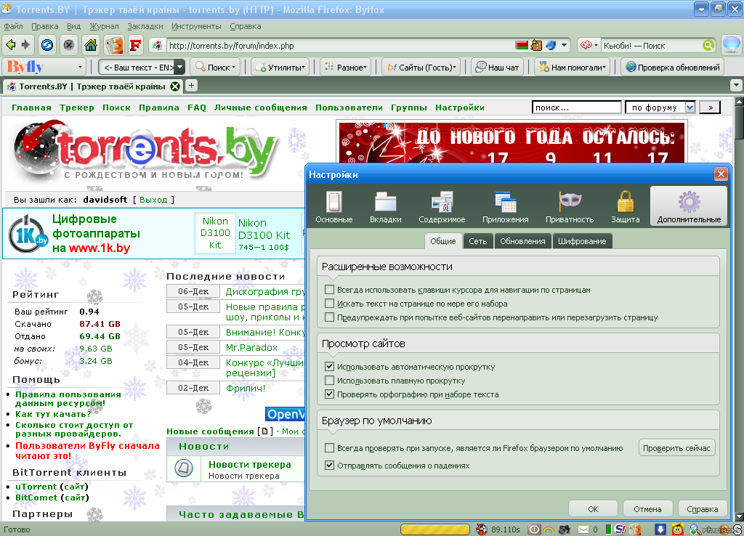
Task: Open the home page icon
Action: point(91,45)
